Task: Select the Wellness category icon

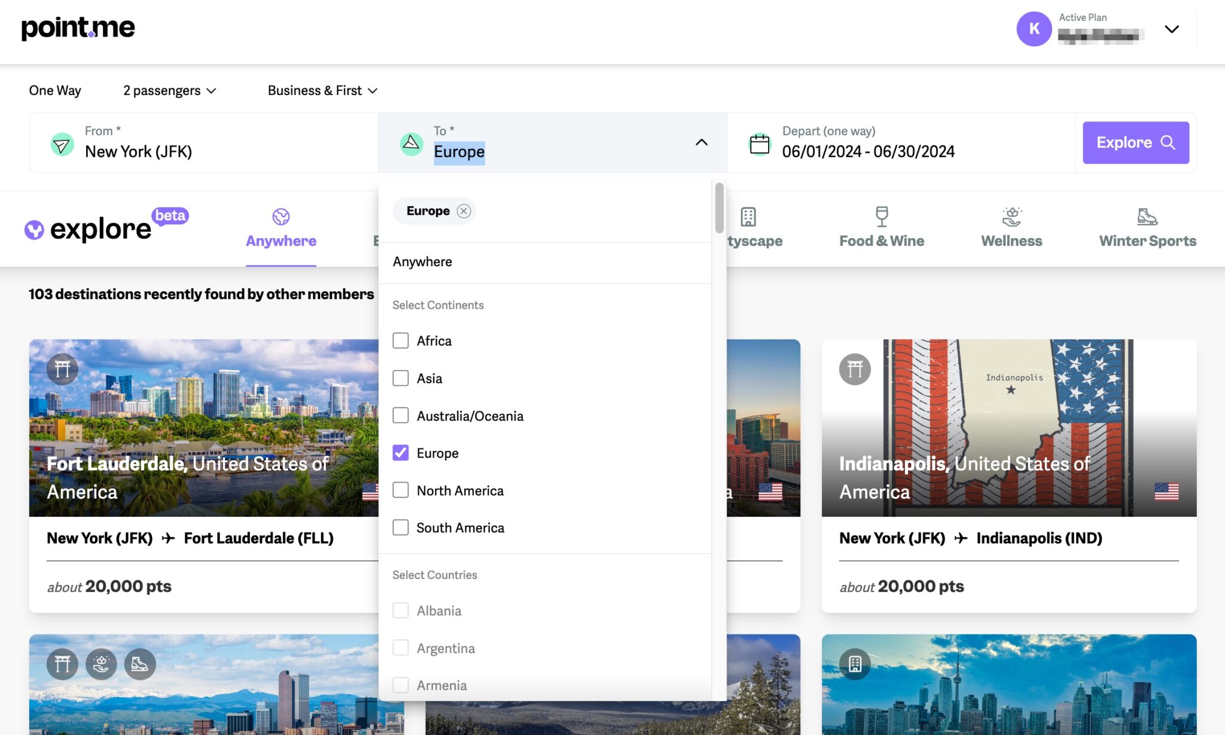Action: 1011,216
